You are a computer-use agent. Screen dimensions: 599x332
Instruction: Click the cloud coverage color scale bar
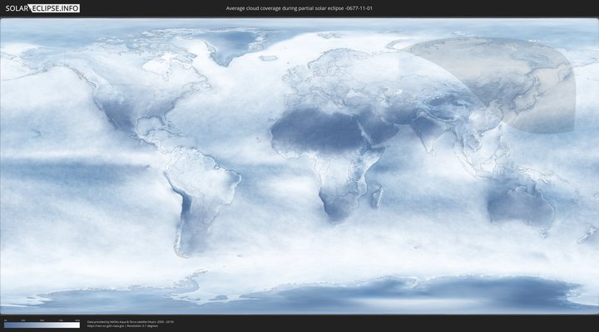[42, 325]
